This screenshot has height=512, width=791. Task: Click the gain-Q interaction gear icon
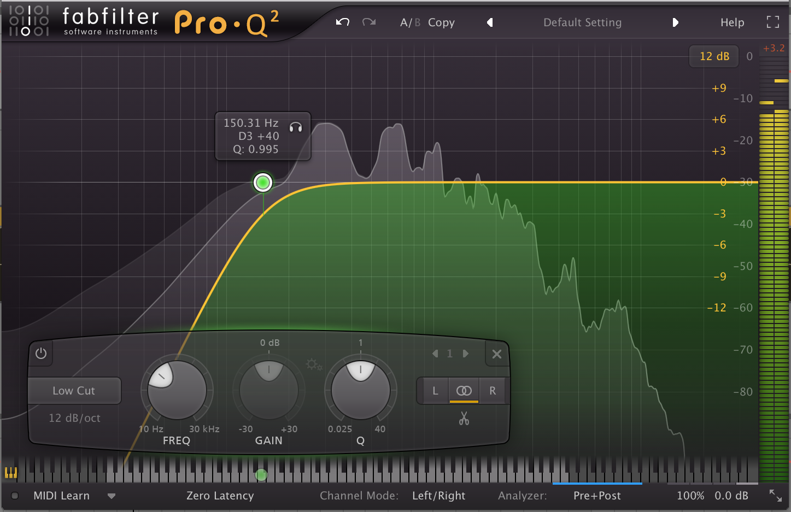click(x=314, y=364)
